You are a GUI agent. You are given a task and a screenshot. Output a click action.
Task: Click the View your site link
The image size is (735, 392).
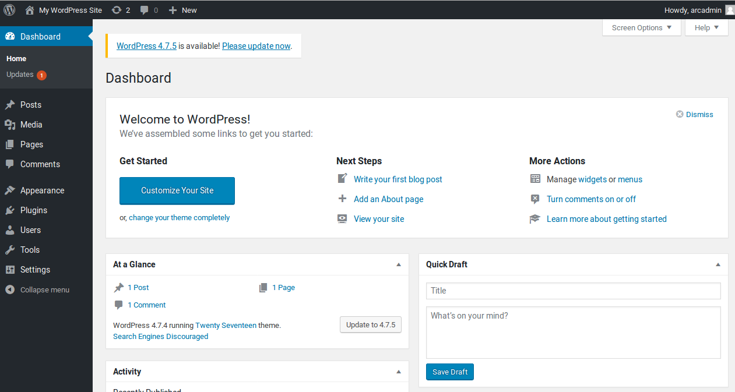(x=379, y=219)
